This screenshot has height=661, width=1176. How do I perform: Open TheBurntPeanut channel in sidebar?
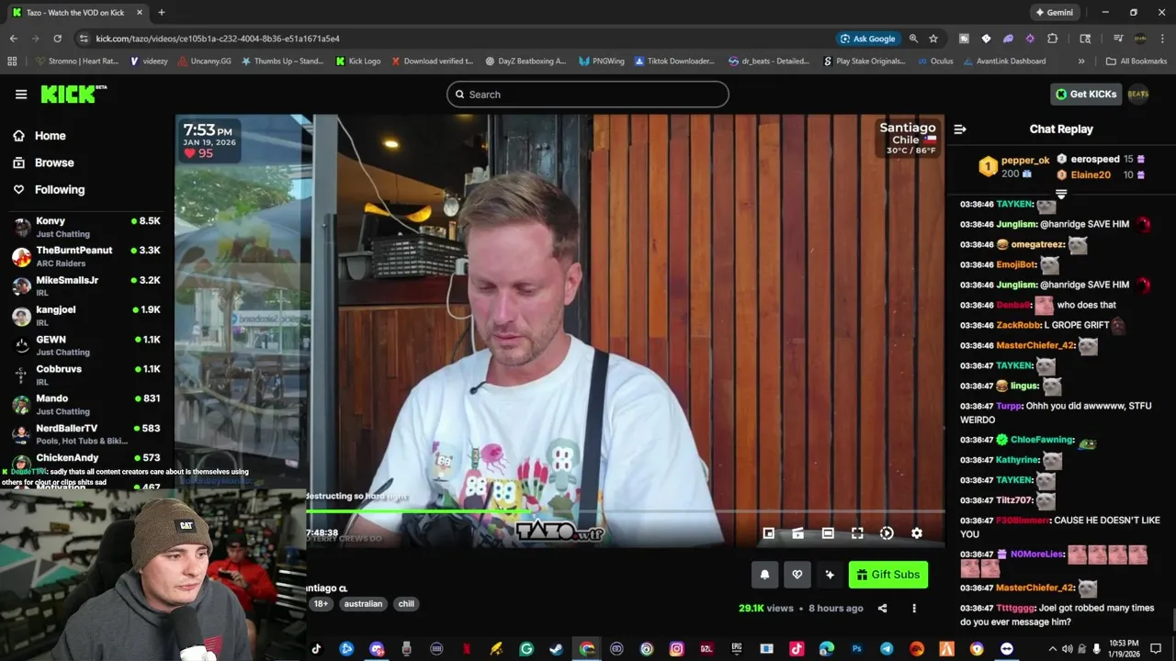pos(87,256)
